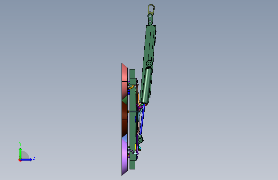Select the vertical green frame bar
The image size is (278, 180).
point(132,119)
